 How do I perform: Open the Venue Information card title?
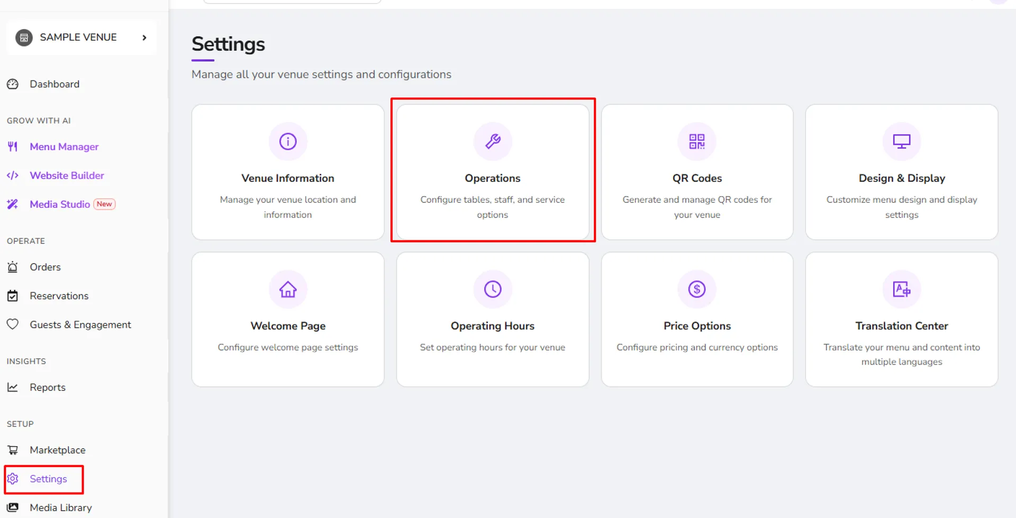click(288, 178)
